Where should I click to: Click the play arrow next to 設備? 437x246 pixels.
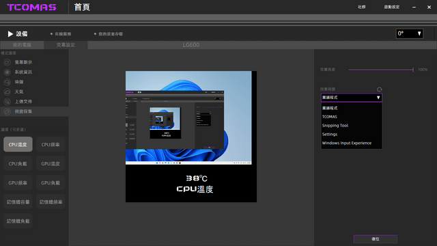(x=10, y=34)
